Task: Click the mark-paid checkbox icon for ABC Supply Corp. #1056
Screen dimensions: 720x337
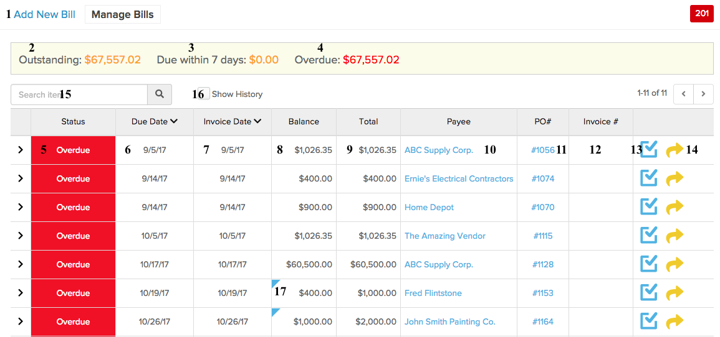Action: point(649,150)
